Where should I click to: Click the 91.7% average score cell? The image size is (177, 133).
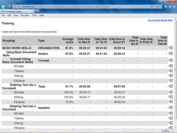point(69,86)
